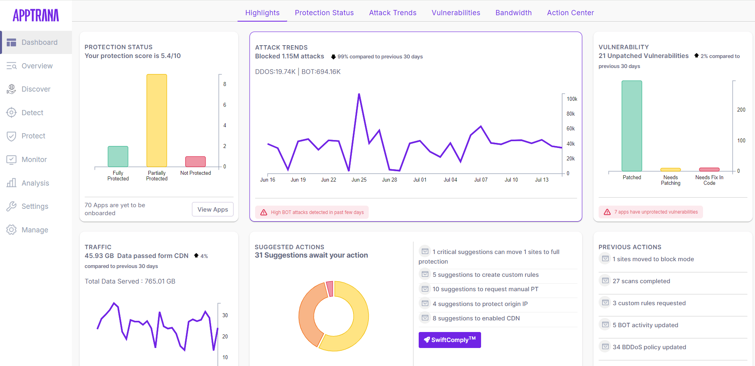Screen dimensions: 755x366
Task: Go to the Action Center tab
Action: 571,12
